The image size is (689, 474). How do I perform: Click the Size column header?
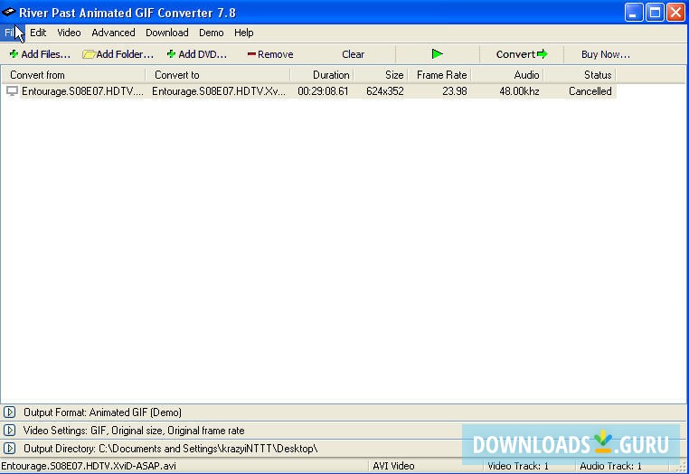pyautogui.click(x=381, y=75)
